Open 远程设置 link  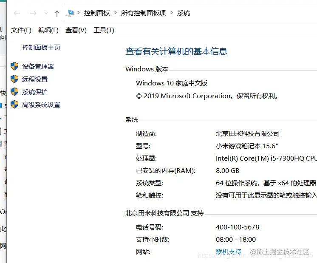click(35, 79)
